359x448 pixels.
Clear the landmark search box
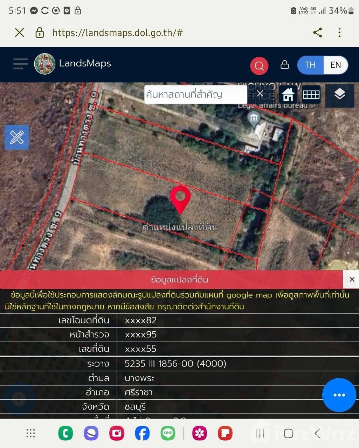point(260,93)
